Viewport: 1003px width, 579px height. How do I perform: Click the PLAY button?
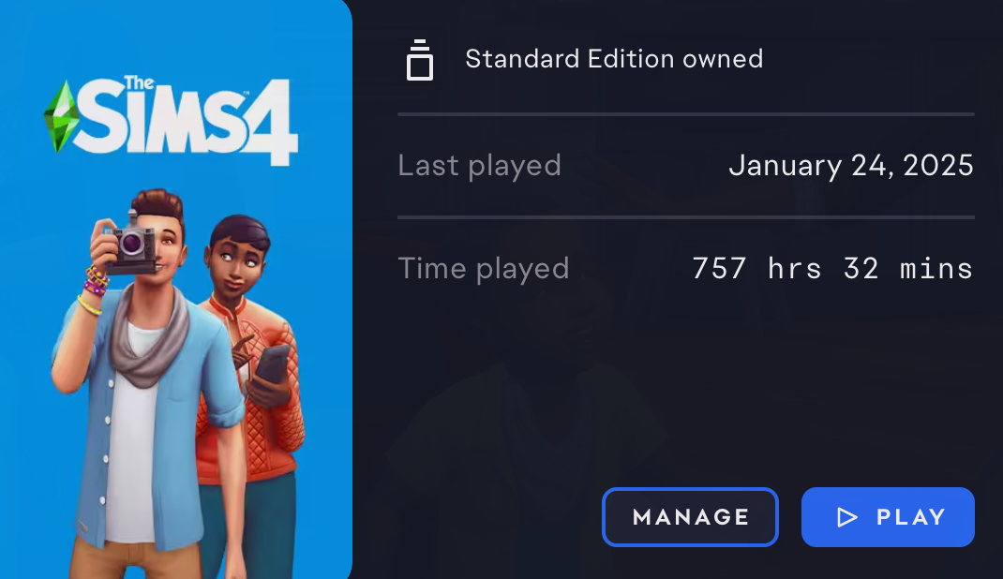coord(888,517)
